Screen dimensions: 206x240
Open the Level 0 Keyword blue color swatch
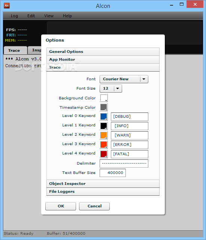click(x=104, y=117)
